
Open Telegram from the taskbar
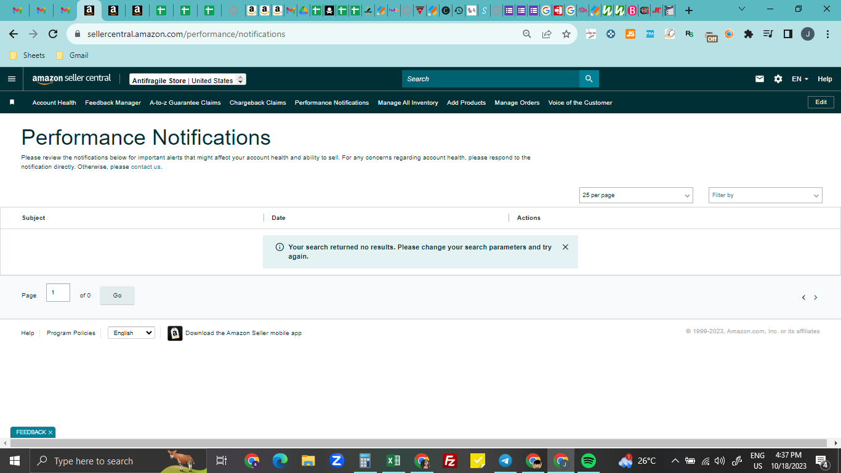click(505, 461)
